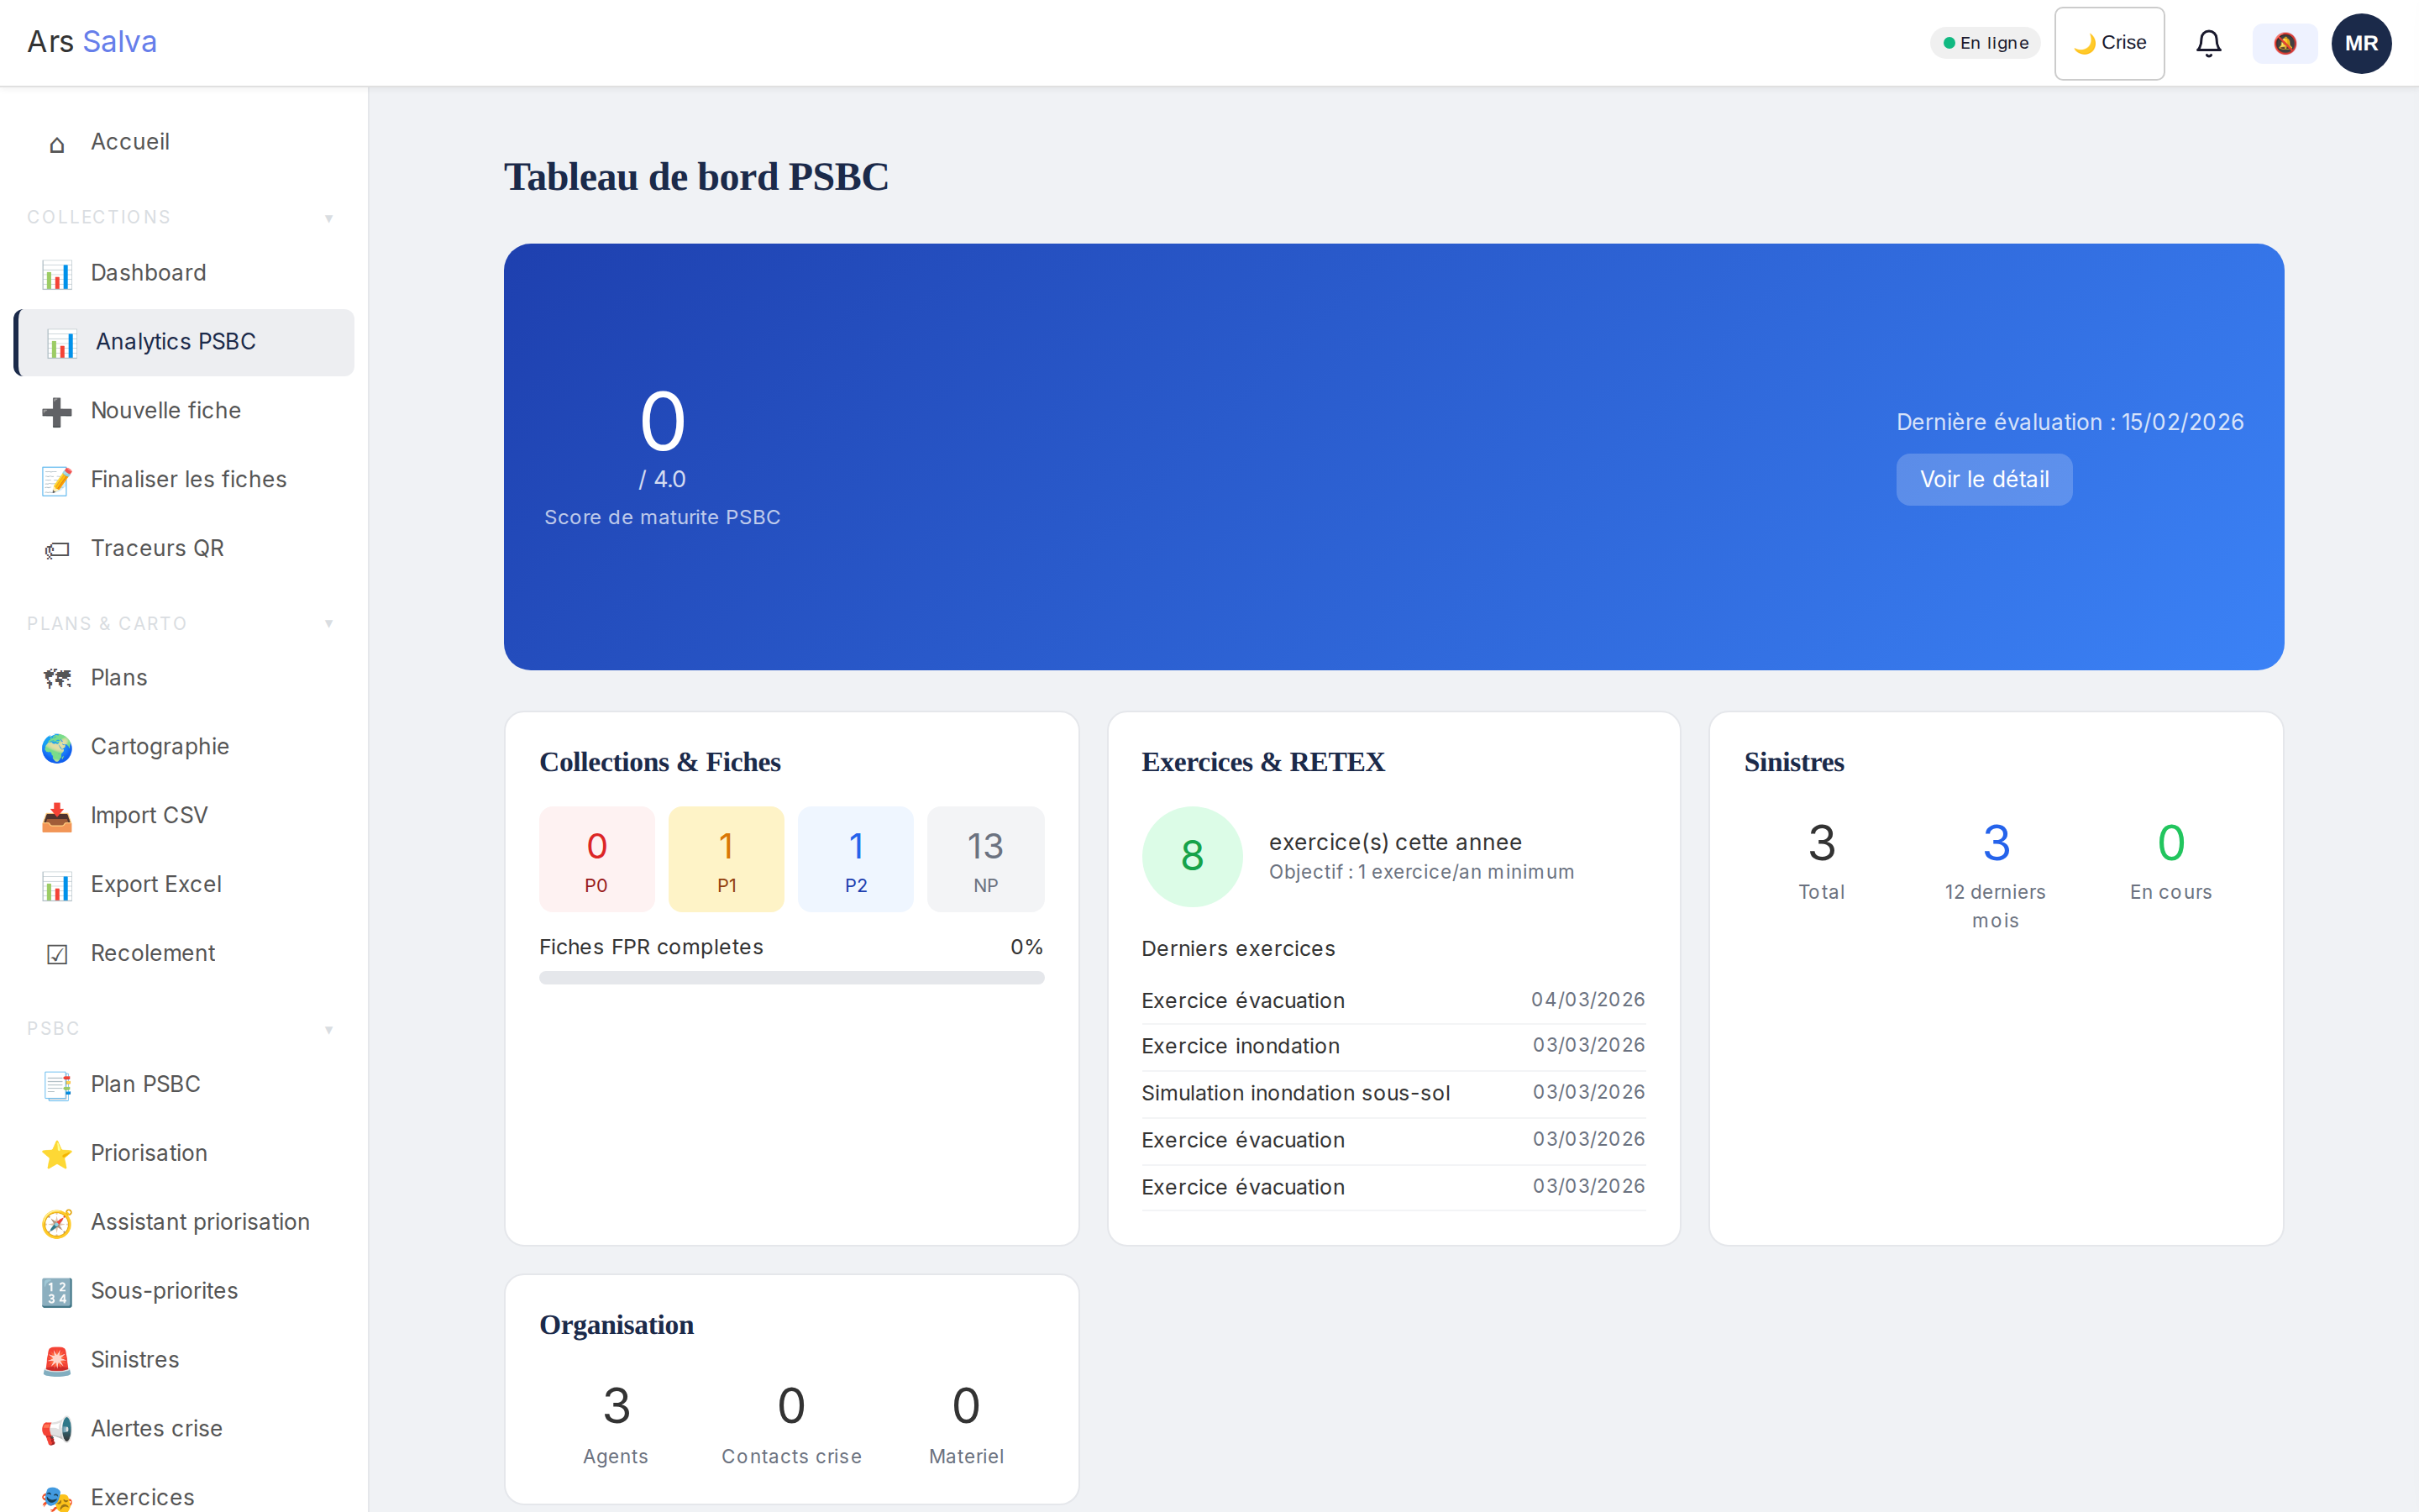Click the grey NP count tile

tap(985, 859)
